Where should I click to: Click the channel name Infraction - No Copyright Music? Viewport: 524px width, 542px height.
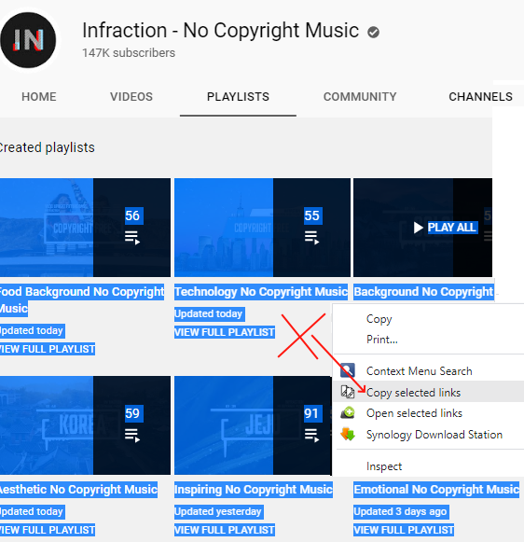(x=220, y=31)
